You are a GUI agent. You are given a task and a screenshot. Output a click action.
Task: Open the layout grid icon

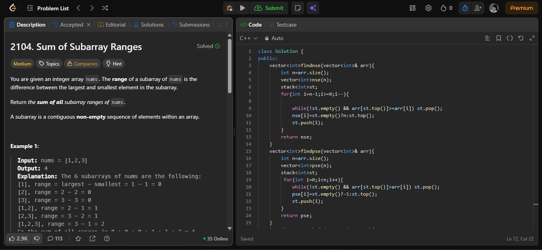(x=412, y=8)
